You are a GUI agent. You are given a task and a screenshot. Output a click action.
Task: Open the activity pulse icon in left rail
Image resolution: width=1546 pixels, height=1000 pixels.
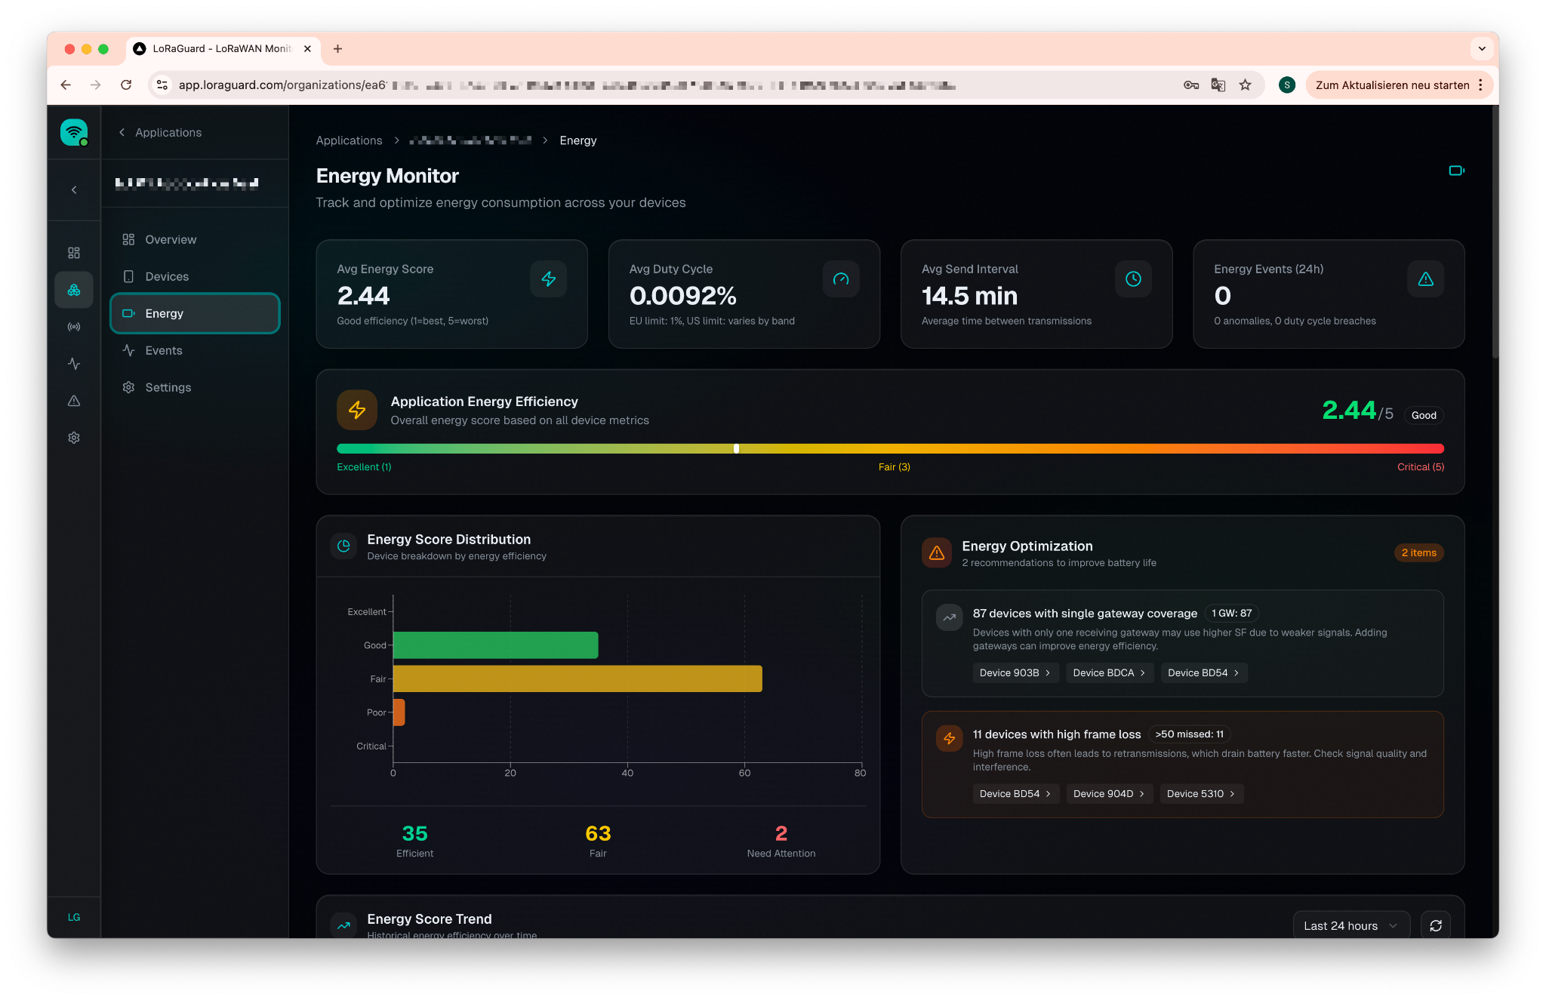[x=73, y=364]
